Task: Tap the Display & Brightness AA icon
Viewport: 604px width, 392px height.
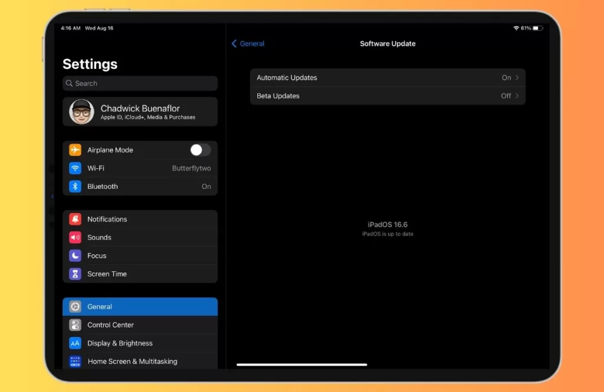Action: click(75, 343)
